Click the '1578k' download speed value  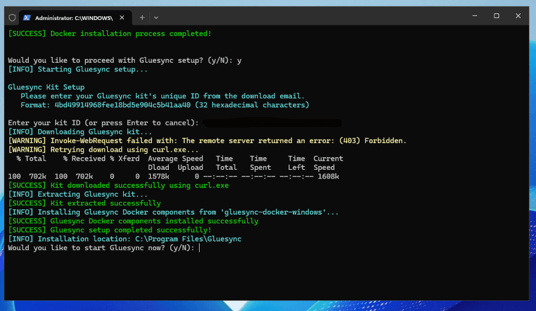point(158,176)
